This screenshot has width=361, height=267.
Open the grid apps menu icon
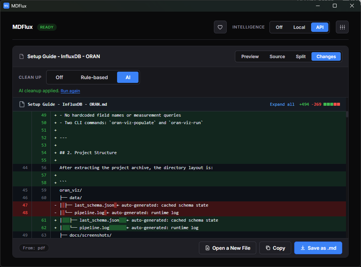point(342,27)
